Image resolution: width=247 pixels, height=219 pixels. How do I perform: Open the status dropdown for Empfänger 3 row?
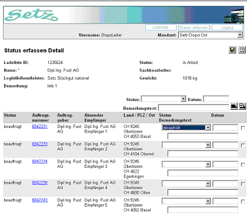[186, 164]
